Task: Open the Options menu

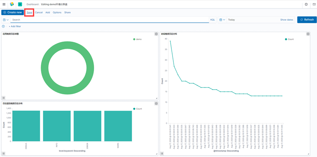Action: point(57,12)
